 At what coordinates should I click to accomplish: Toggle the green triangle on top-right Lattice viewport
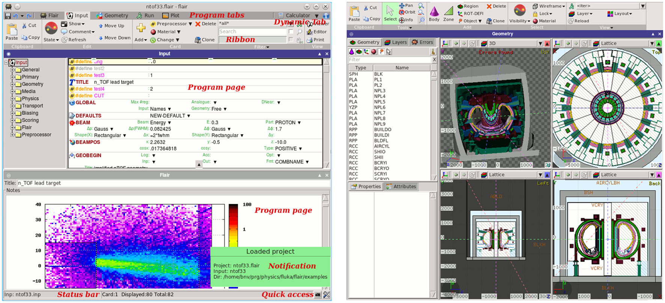tap(659, 44)
